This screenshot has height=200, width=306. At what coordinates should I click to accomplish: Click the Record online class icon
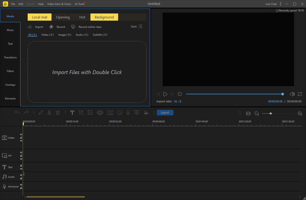(73, 27)
